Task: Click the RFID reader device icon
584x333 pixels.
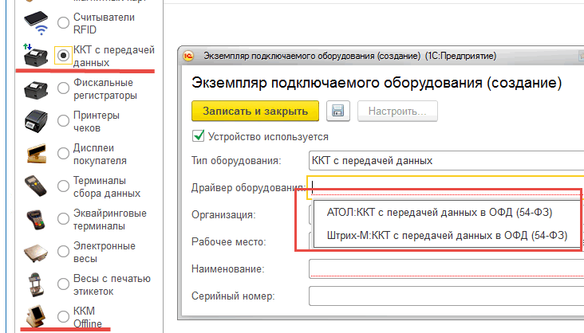Action: point(36,23)
